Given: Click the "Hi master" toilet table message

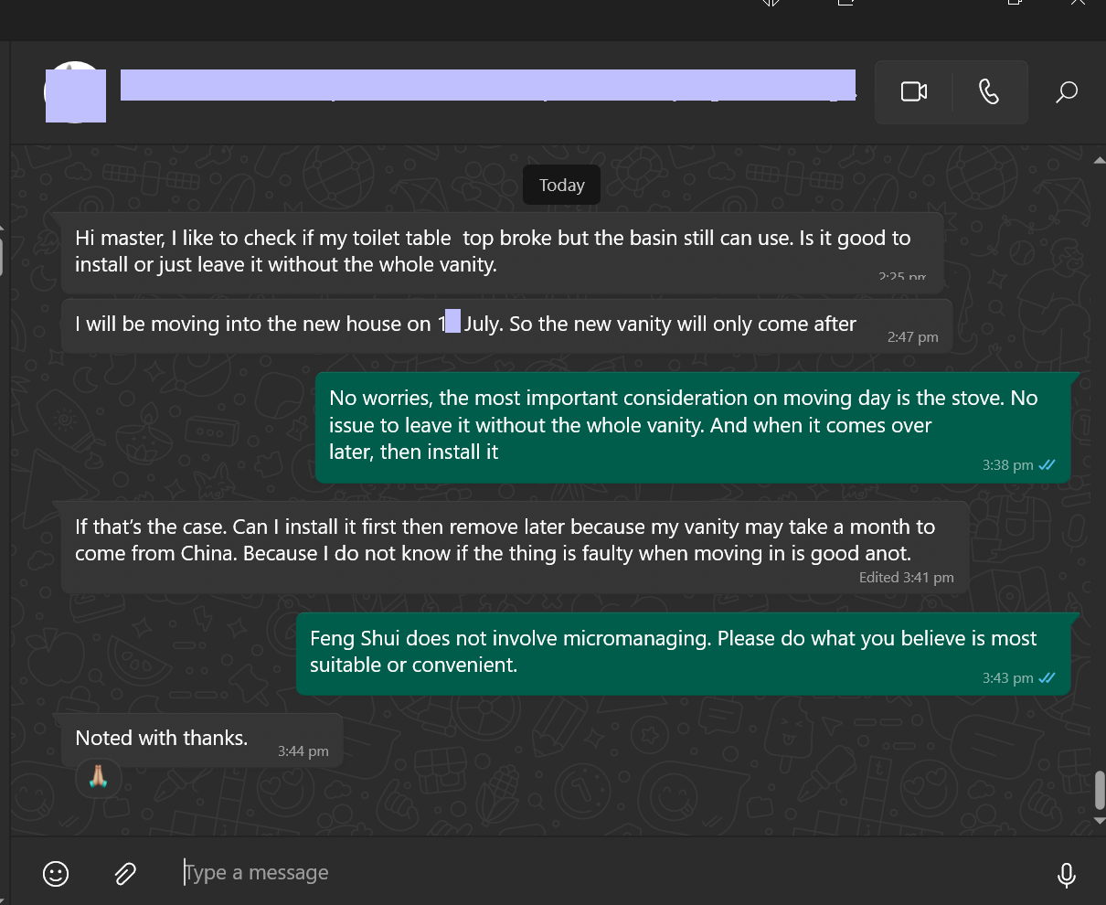Looking at the screenshot, I should pyautogui.click(x=493, y=251).
